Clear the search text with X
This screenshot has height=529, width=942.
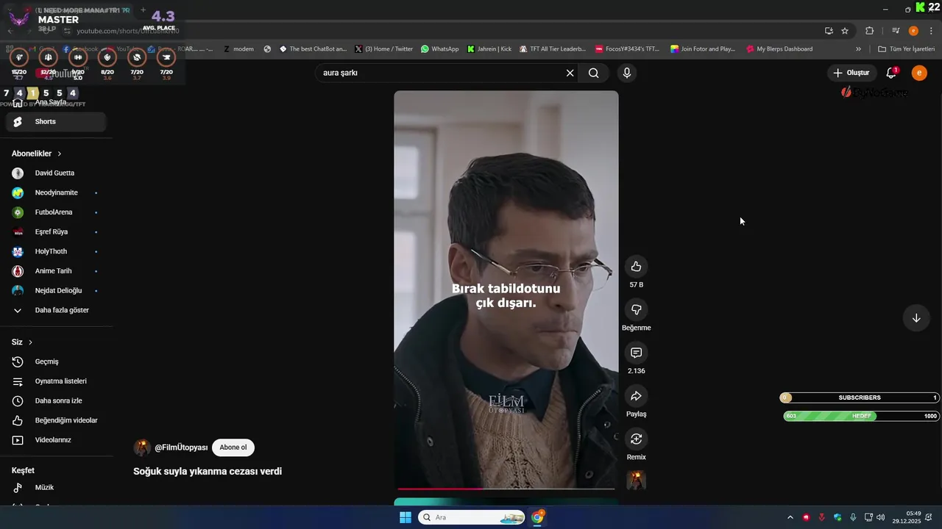pos(570,73)
